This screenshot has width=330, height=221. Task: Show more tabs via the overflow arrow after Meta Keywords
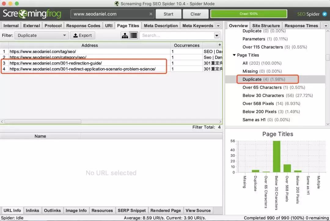coord(218,26)
